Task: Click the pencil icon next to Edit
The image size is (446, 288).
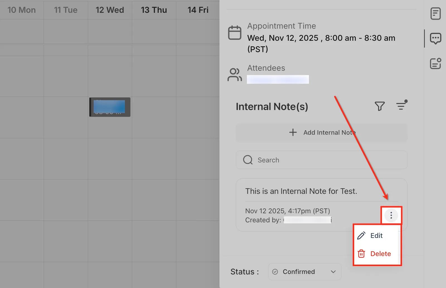Action: [x=361, y=236]
